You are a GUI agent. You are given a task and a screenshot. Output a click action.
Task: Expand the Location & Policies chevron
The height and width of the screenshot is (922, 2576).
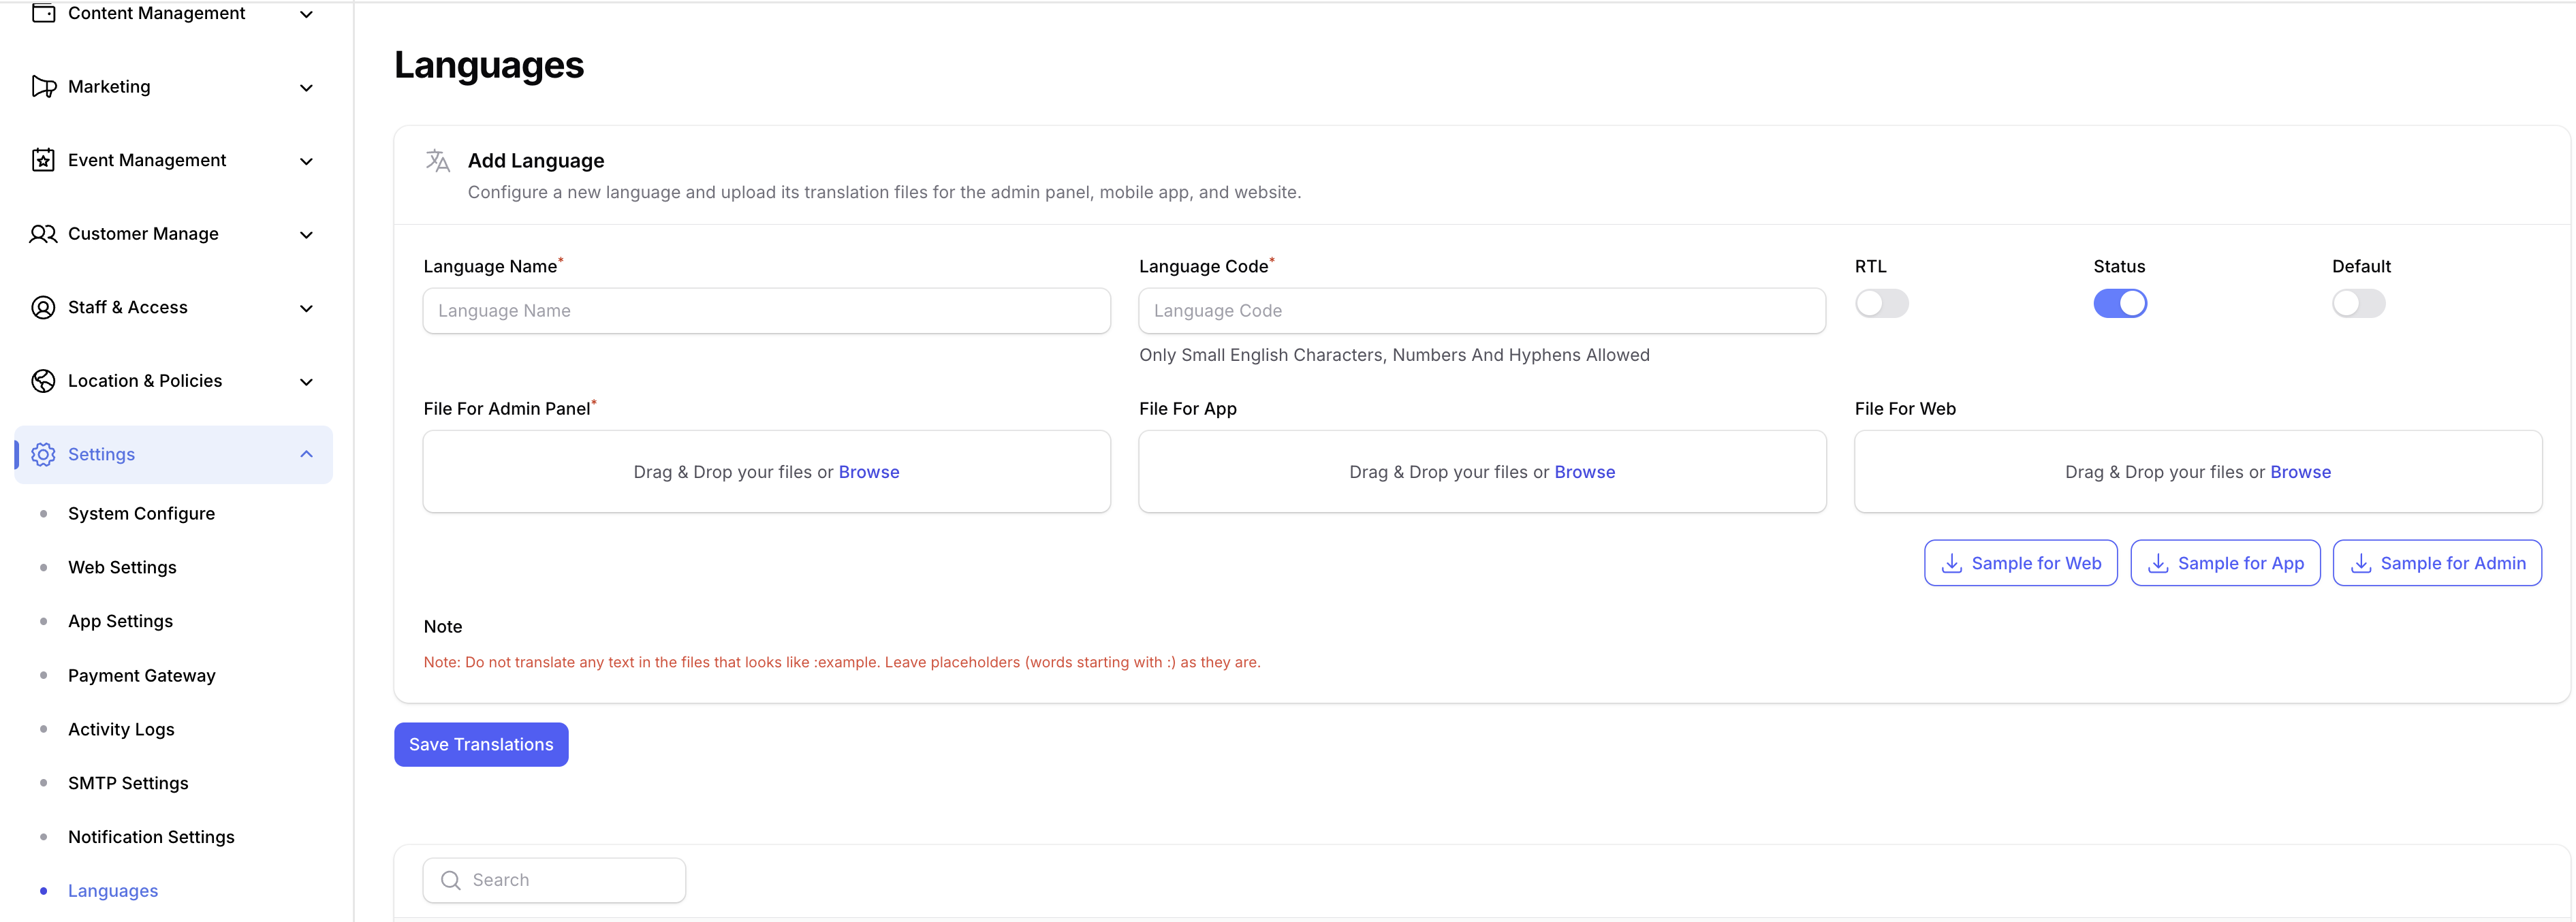307,382
